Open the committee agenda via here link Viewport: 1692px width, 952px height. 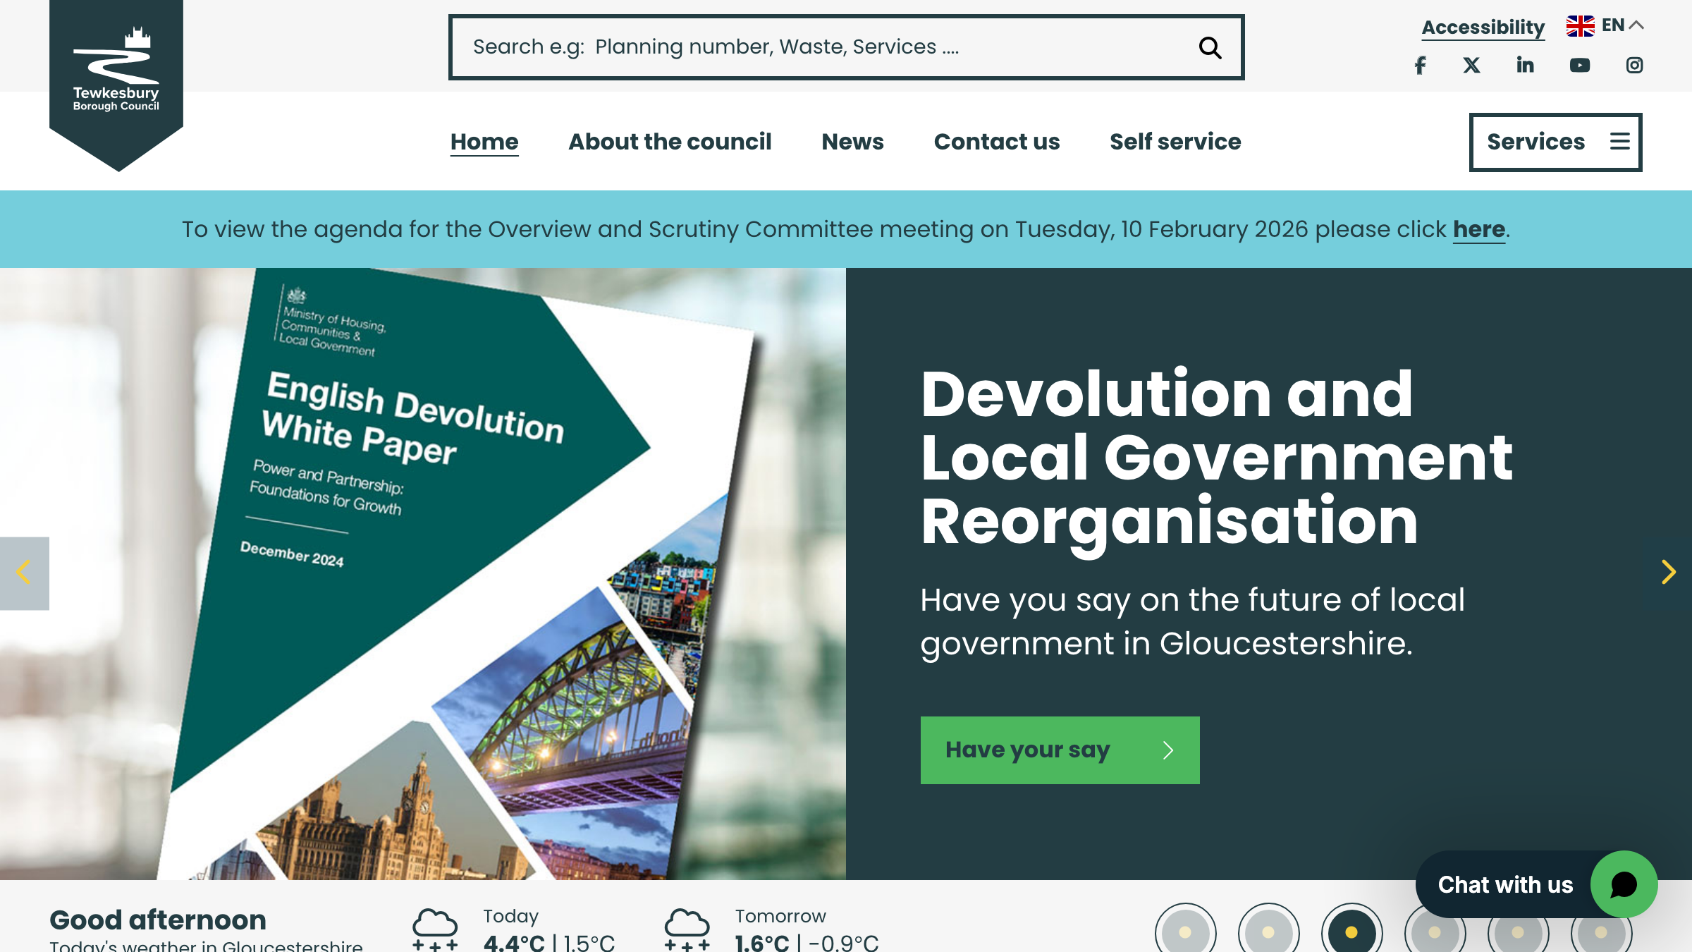point(1478,228)
